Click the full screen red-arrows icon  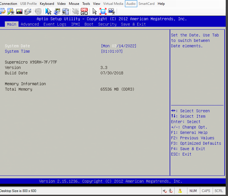pos(103,11)
